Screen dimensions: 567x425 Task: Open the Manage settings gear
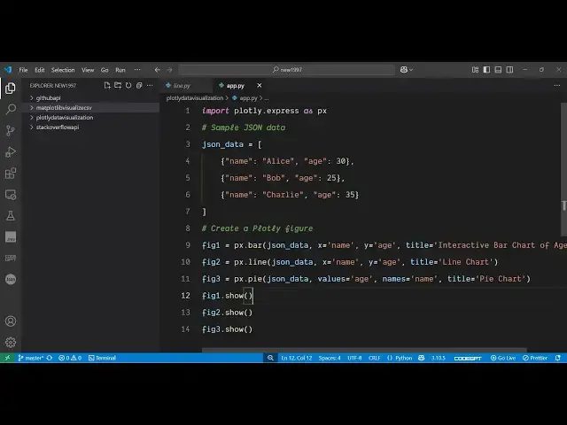click(x=11, y=343)
